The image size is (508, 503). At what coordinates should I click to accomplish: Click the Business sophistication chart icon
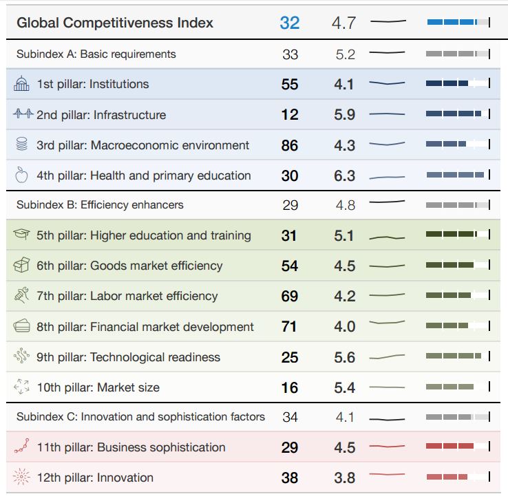[x=22, y=447]
